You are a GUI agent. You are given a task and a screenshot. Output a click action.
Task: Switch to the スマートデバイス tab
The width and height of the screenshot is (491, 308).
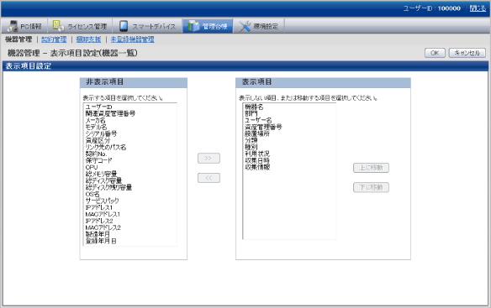click(147, 26)
